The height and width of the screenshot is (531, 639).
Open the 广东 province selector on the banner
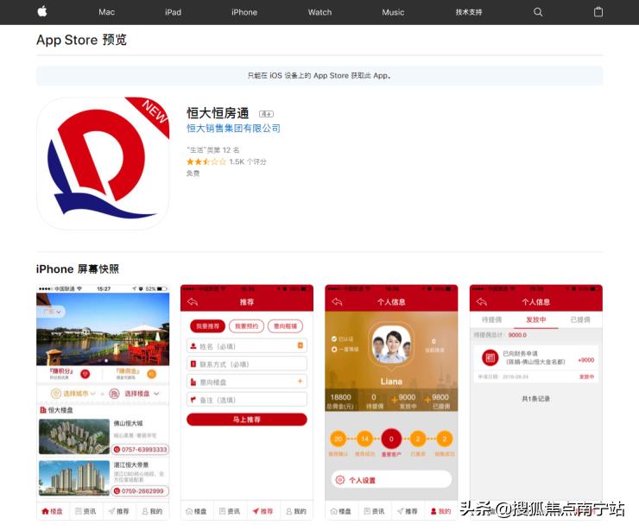tap(53, 312)
